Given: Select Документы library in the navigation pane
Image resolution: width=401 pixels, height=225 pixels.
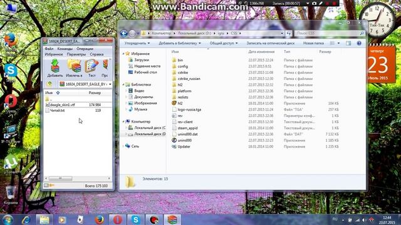Looking at the screenshot, I should [140, 97].
